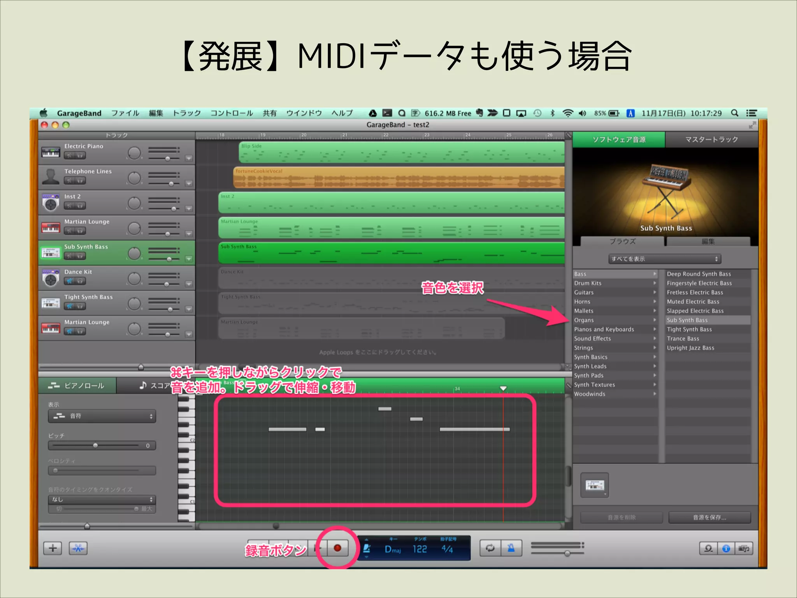
Task: Click the Blip Side MIDI region
Action: pyautogui.click(x=402, y=152)
